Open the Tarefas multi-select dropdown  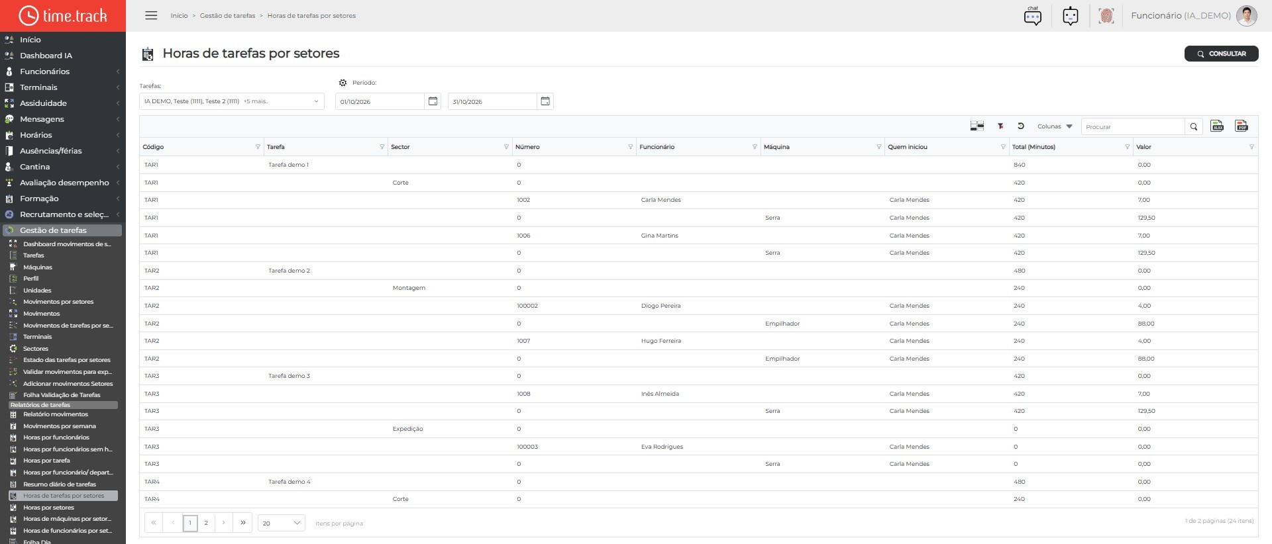click(232, 101)
